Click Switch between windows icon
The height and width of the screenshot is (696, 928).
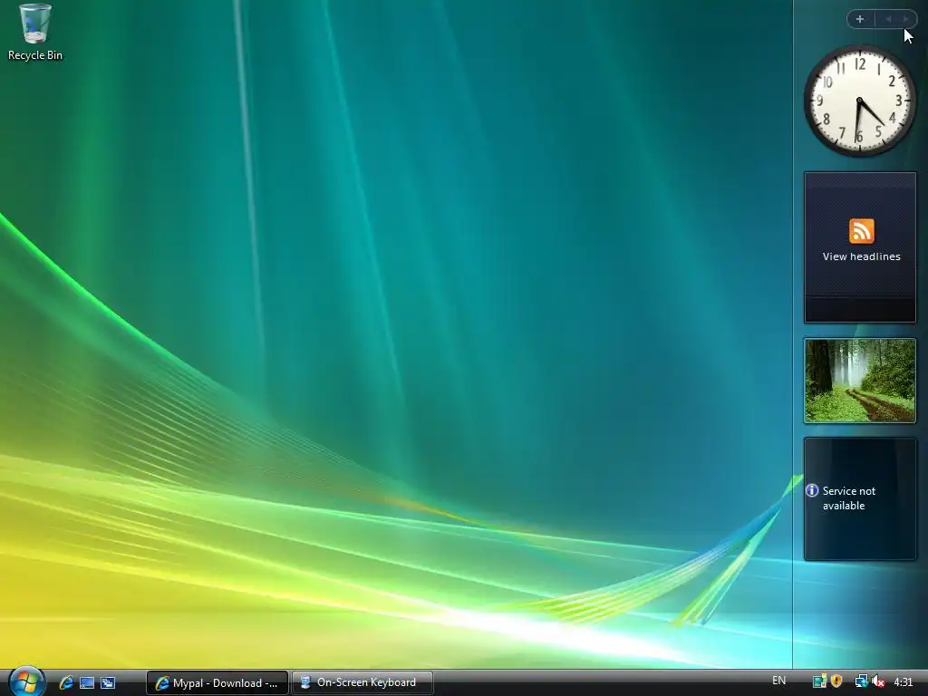[108, 682]
